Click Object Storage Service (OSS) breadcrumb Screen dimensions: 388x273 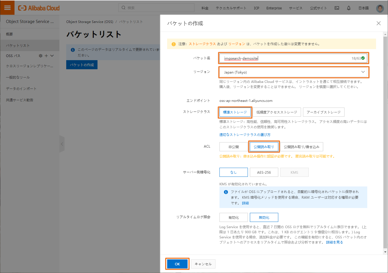pos(90,22)
